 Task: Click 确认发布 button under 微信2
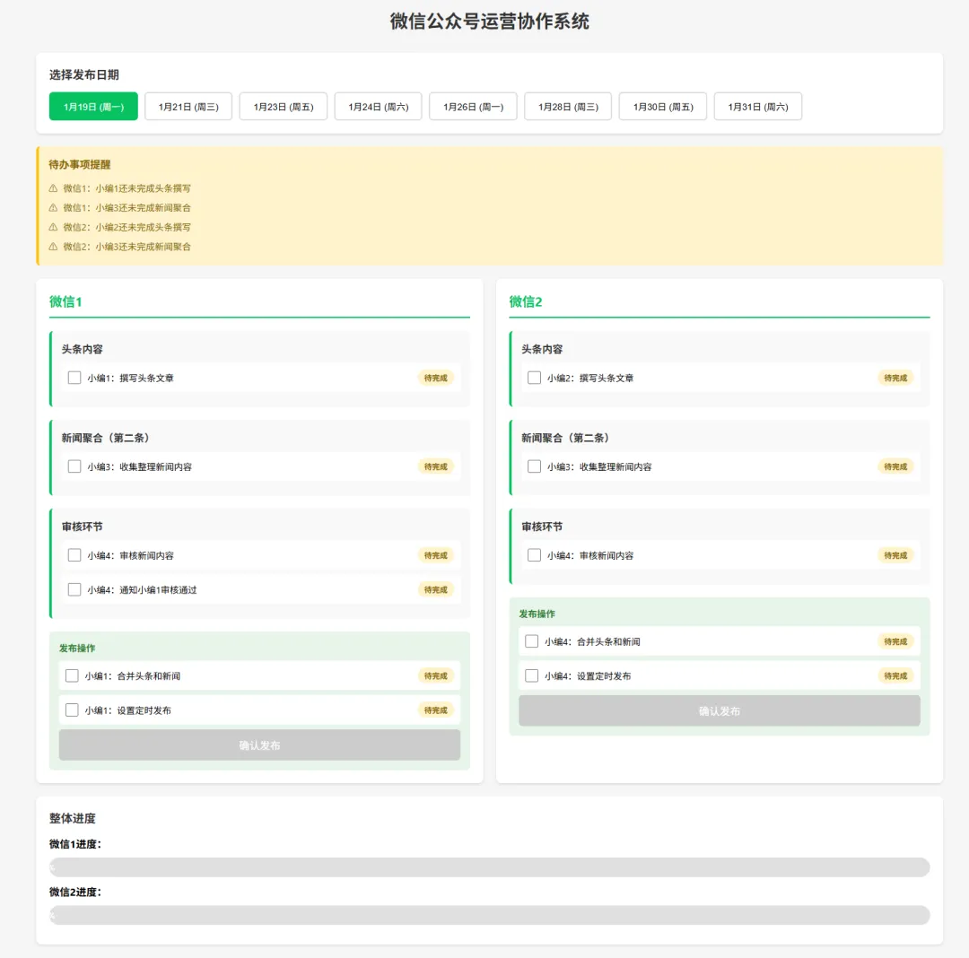click(720, 711)
